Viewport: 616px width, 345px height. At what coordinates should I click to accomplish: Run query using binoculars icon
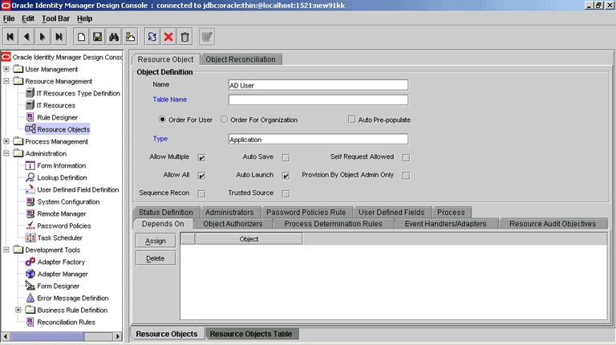[x=114, y=37]
